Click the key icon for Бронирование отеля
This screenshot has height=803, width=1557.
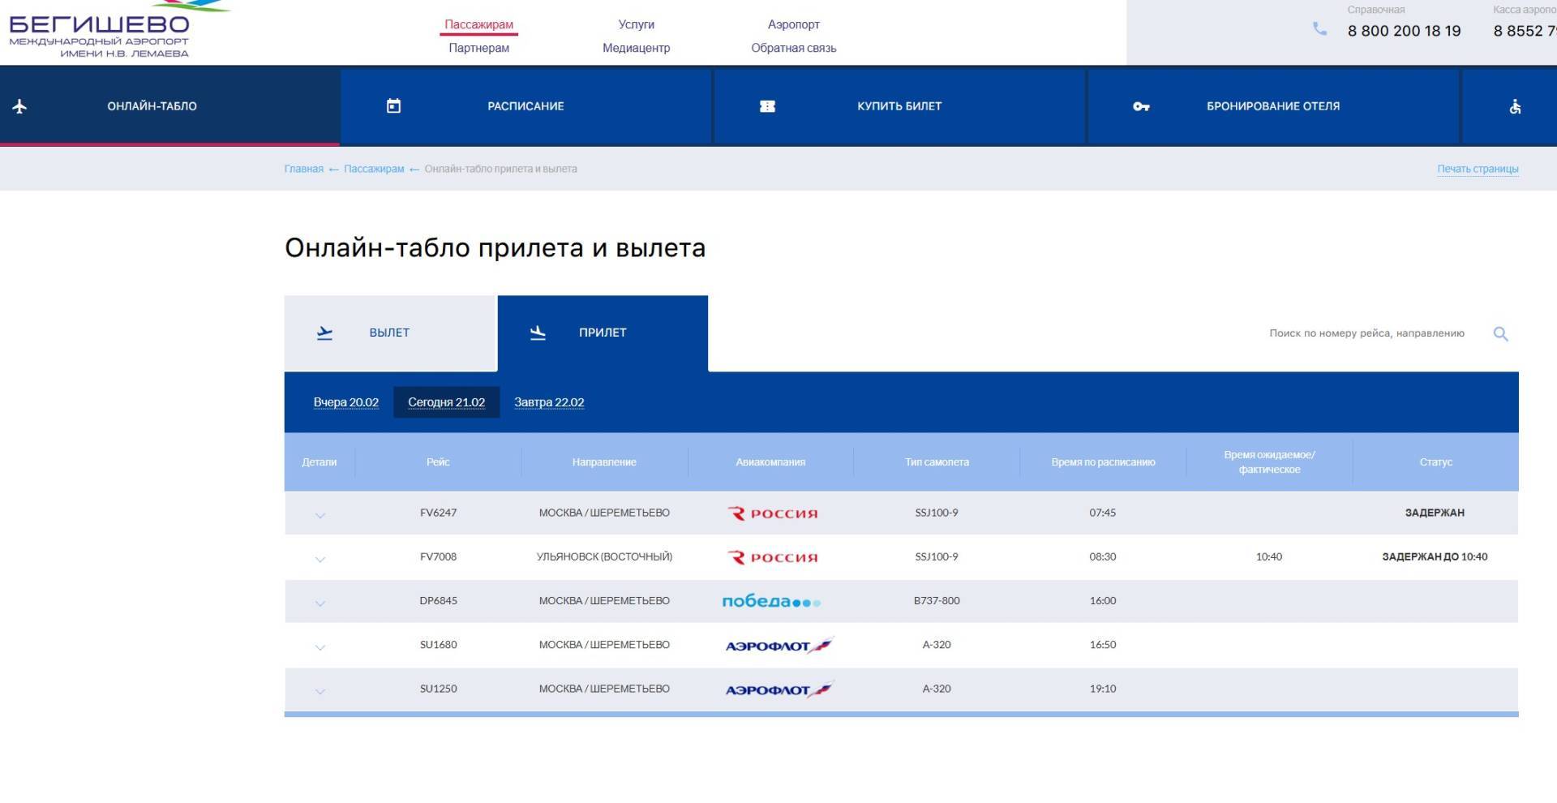tap(1141, 106)
